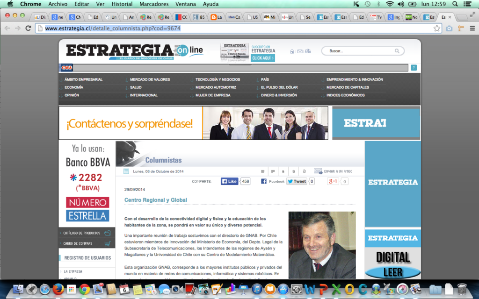Screen dimensions: 479x299
Task: Expand the Catálogo de Productos section
Action: 82,233
